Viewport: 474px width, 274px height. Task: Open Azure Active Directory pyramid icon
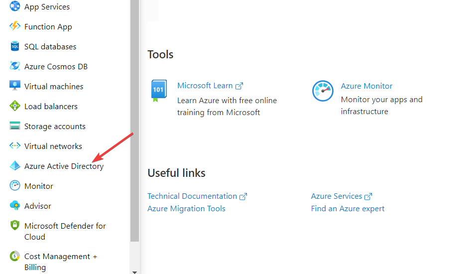[15, 166]
